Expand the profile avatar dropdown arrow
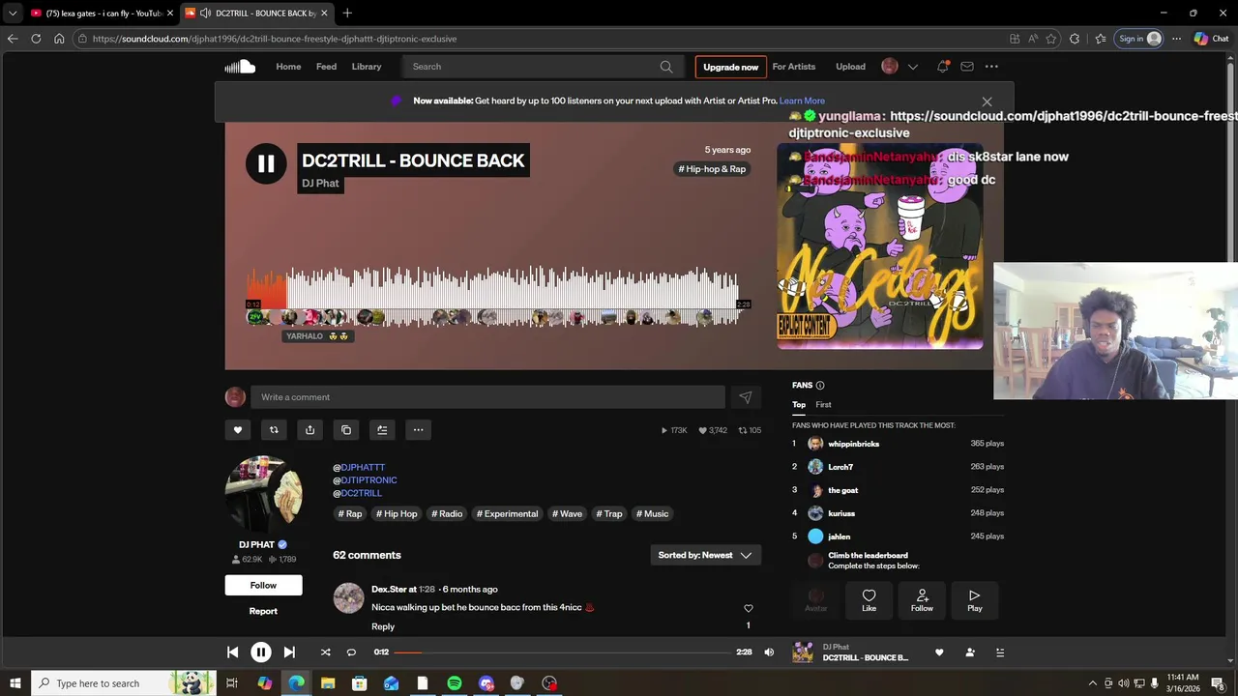Viewport: 1238px width, 696px height. 912,67
